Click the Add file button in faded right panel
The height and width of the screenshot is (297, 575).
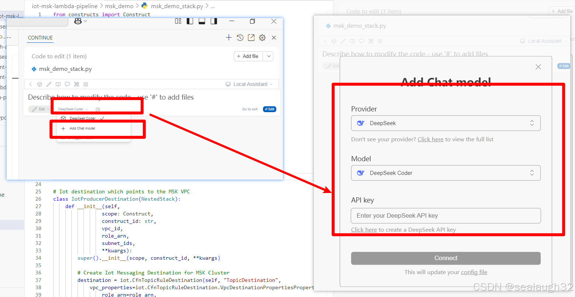tap(562, 11)
